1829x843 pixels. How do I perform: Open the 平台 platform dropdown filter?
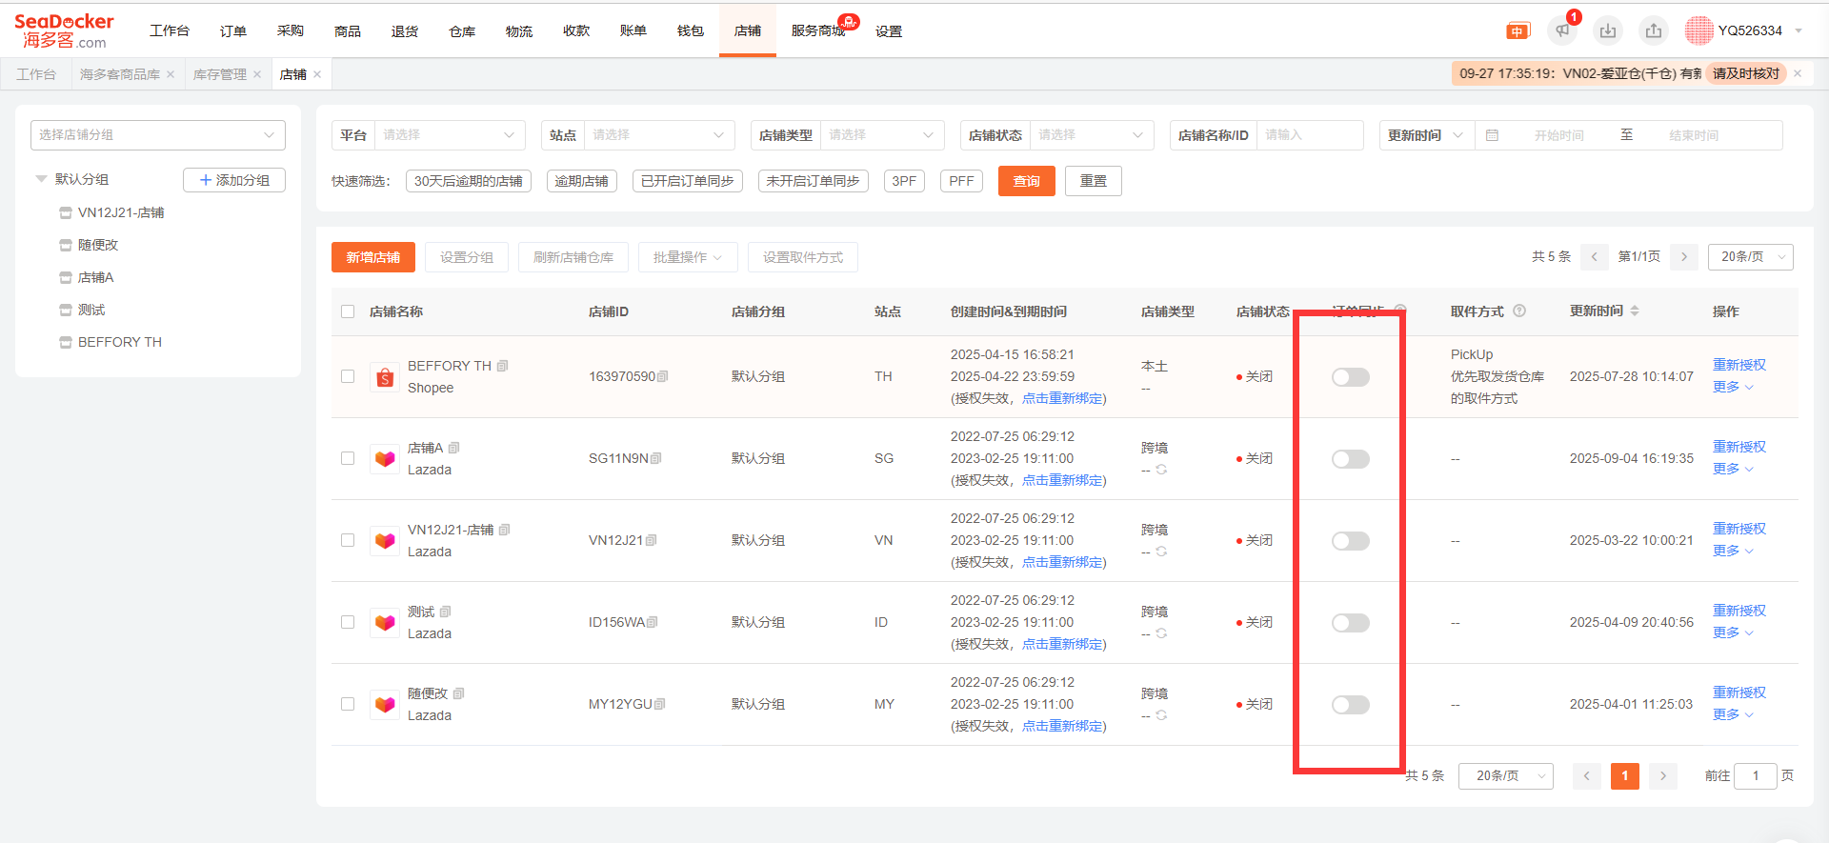pyautogui.click(x=448, y=135)
